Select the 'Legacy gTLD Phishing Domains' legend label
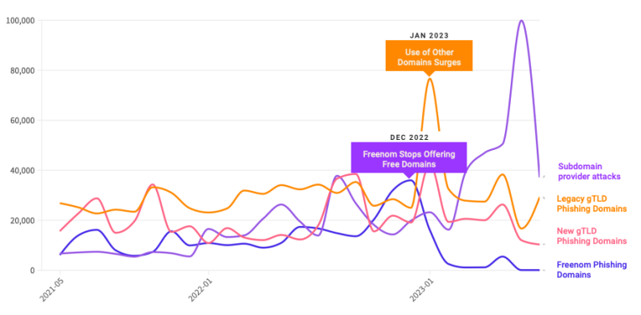Screen dimensions: 641x315 [592, 203]
